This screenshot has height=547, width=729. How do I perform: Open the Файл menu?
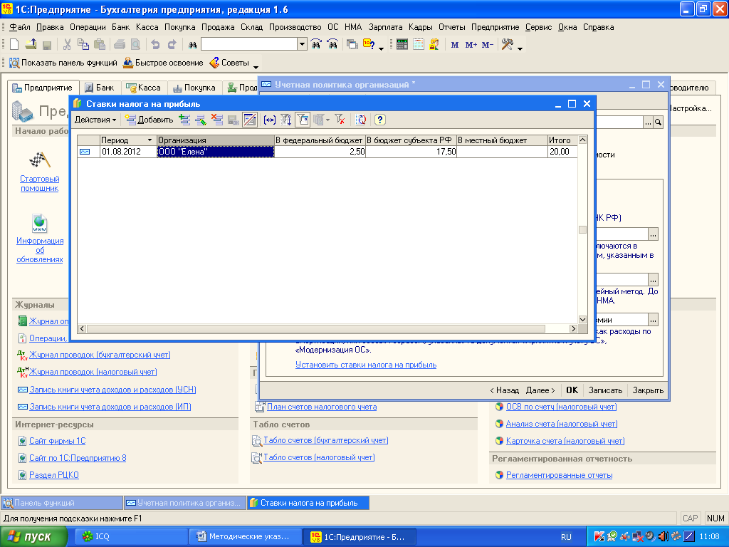19,28
